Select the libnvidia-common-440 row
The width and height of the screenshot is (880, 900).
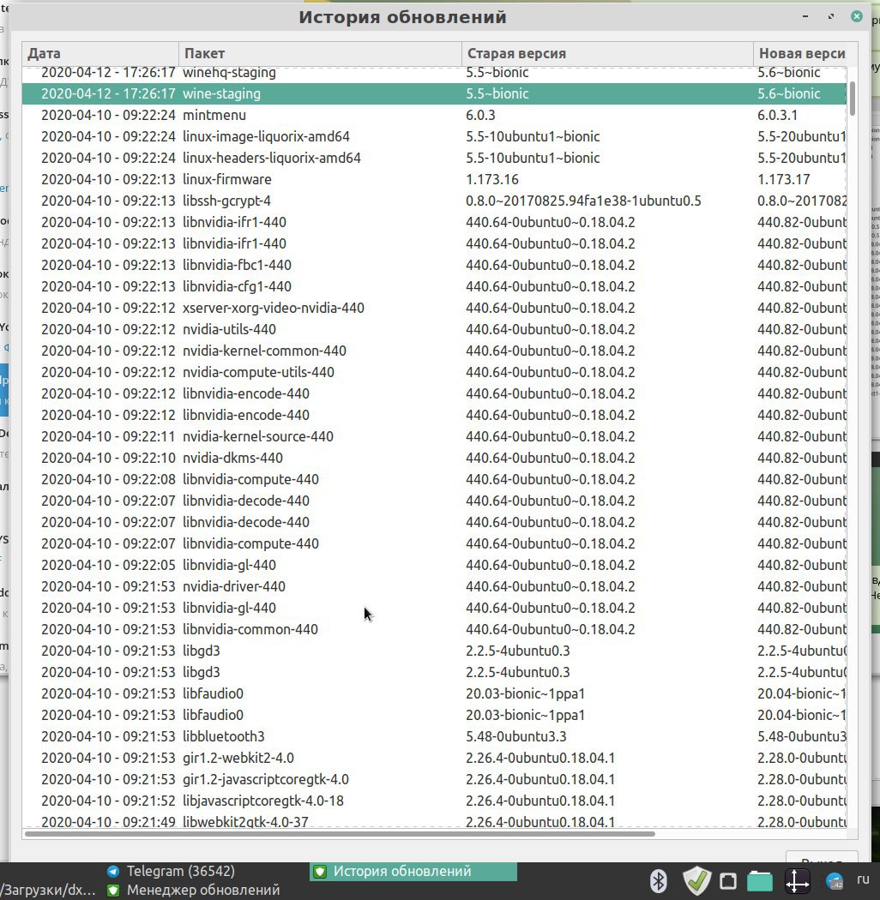(434, 629)
